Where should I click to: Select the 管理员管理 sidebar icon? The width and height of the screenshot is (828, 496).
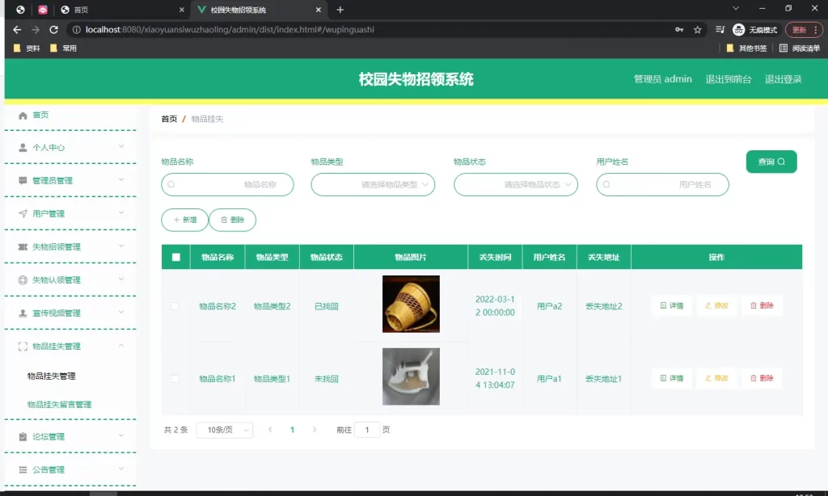[23, 180]
